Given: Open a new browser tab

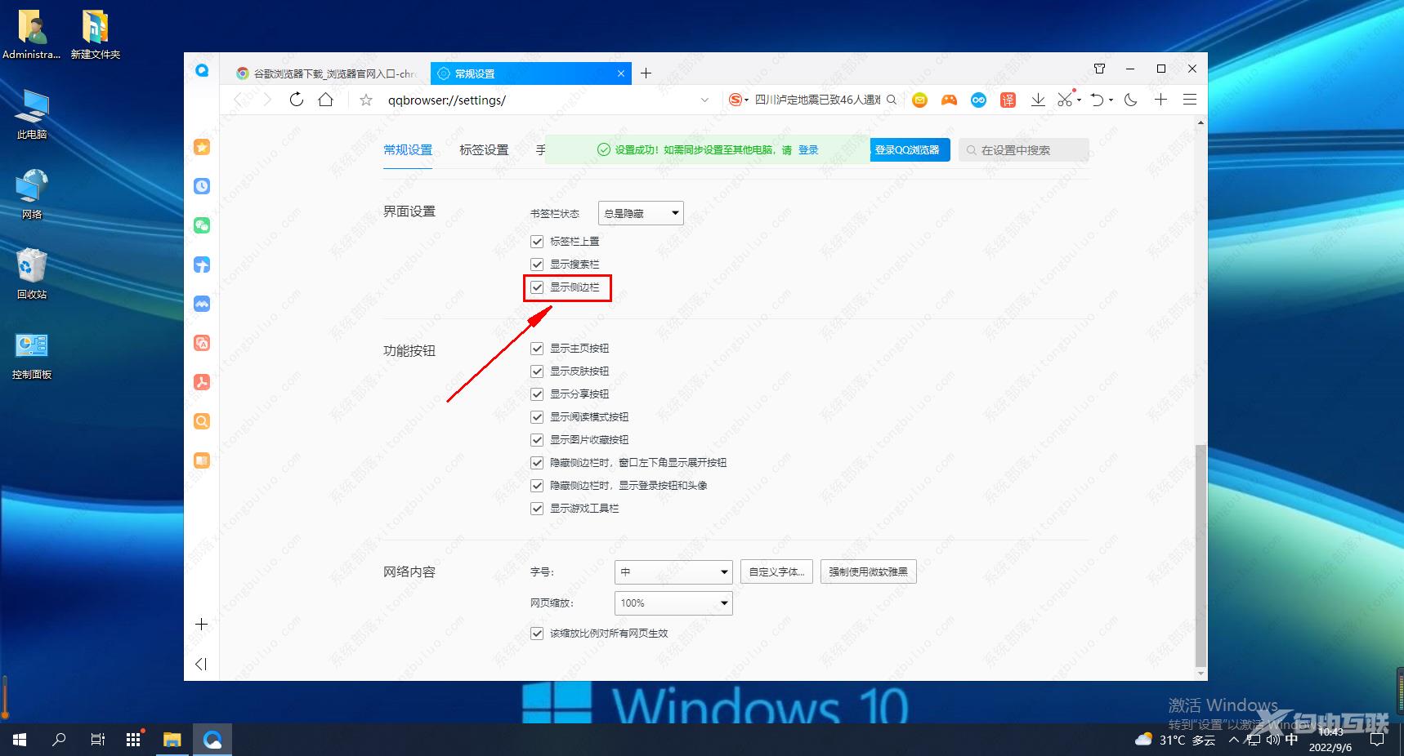Looking at the screenshot, I should (x=646, y=73).
